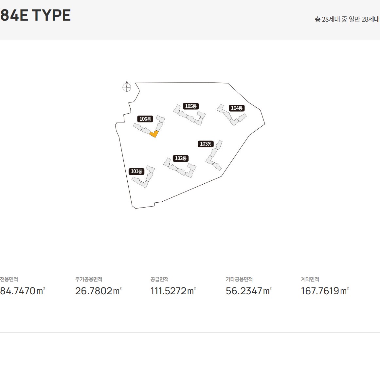Click the 84E TYPE heading

(35, 15)
